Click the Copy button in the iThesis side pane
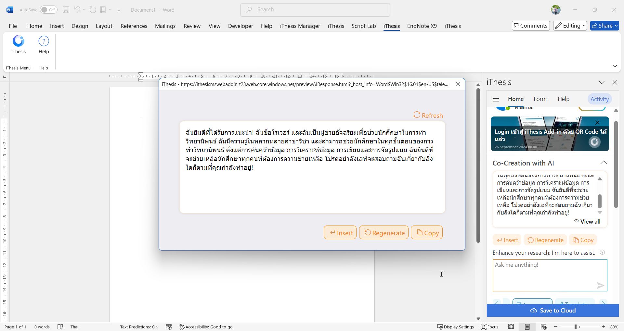624x331 pixels. tap(583, 240)
